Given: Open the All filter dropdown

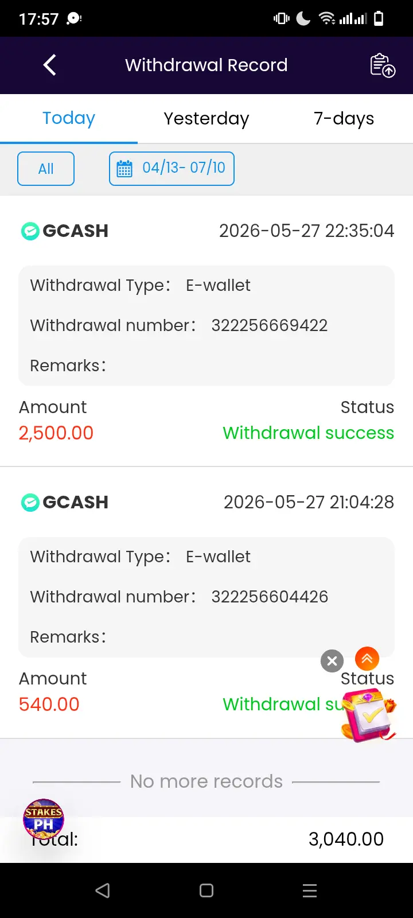Looking at the screenshot, I should (46, 169).
